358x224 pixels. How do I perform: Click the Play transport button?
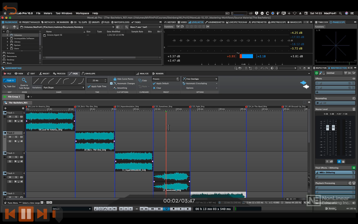[181, 209]
